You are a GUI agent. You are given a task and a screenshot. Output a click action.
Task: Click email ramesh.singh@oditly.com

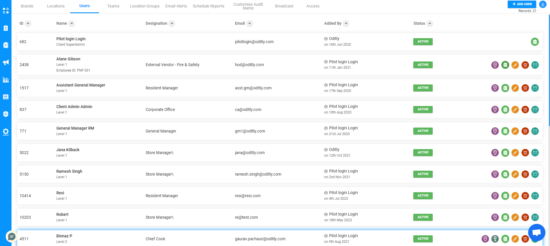[258, 174]
